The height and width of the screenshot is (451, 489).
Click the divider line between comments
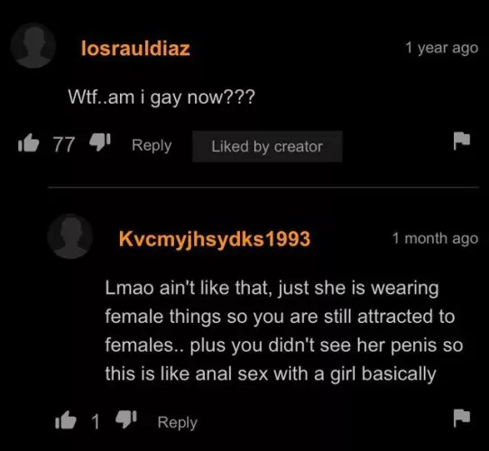[x=263, y=188]
